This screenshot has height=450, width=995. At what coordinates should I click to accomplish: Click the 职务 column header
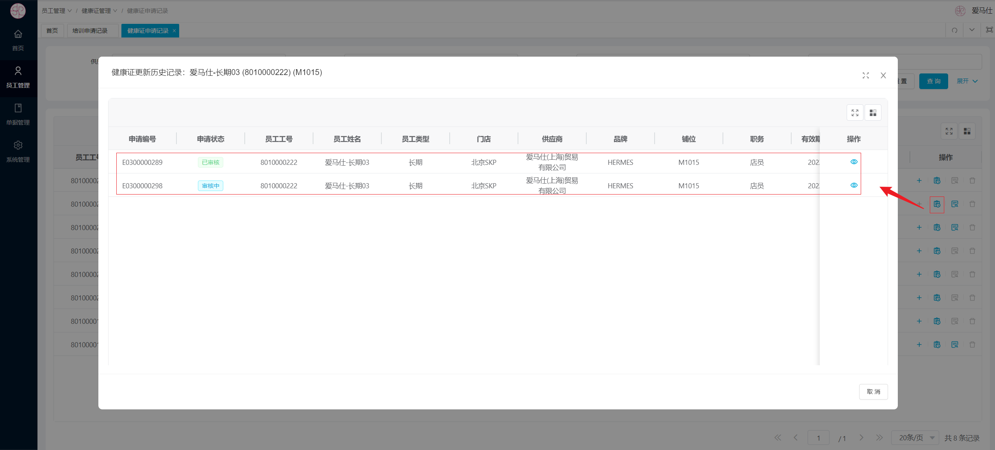tap(757, 139)
